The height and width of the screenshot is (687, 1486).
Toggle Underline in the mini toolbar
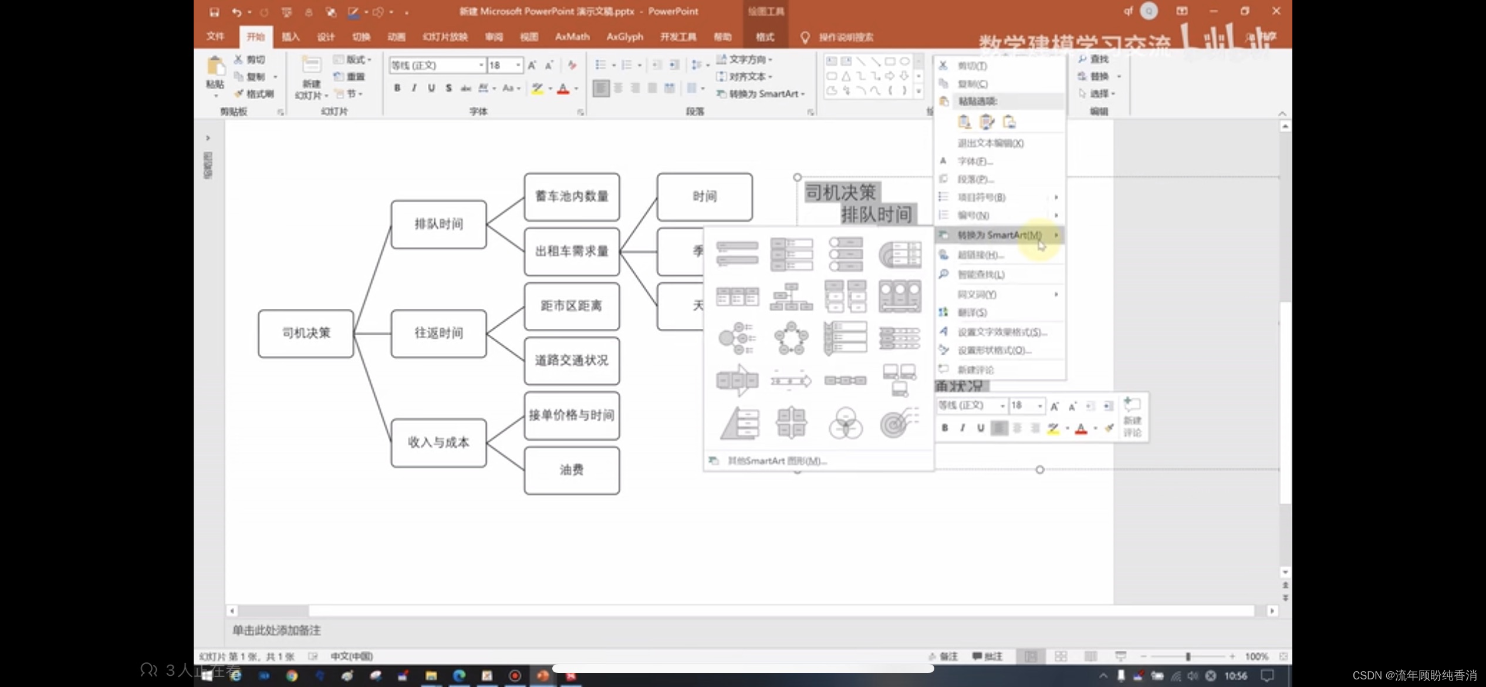(x=981, y=428)
